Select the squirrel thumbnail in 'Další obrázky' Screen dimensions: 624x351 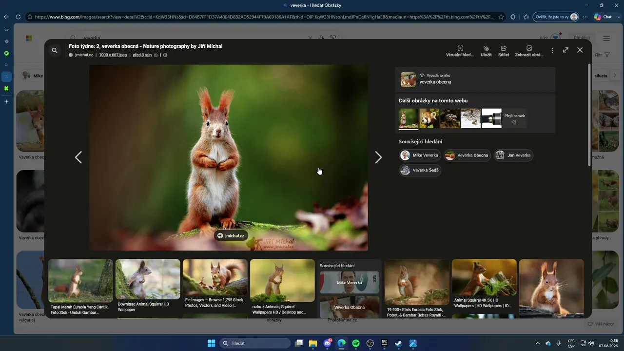tap(409, 118)
